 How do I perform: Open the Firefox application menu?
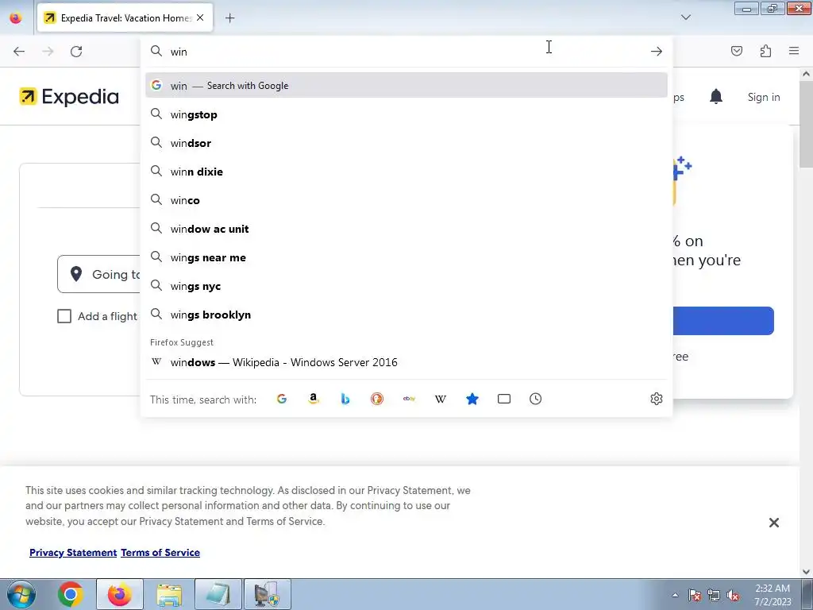[794, 51]
